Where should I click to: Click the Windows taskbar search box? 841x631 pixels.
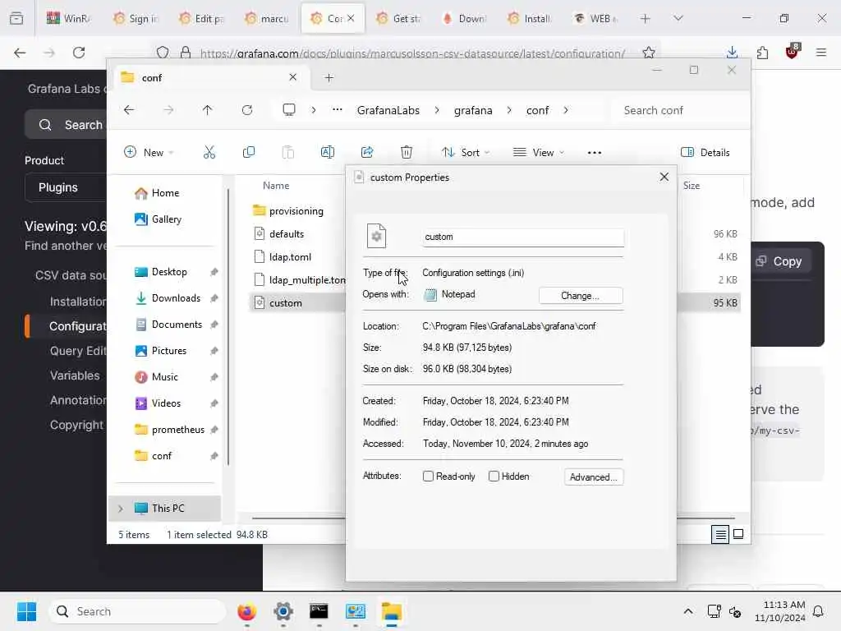point(138,611)
